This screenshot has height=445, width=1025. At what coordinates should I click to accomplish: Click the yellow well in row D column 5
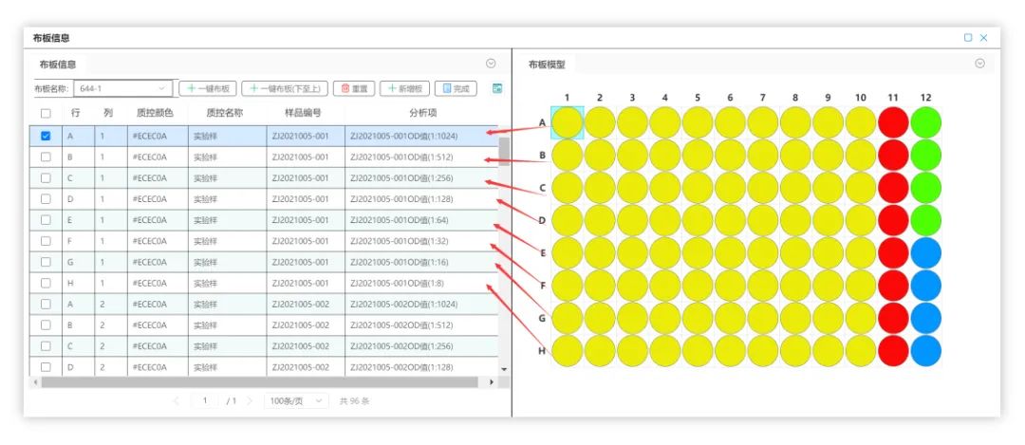[x=698, y=220]
